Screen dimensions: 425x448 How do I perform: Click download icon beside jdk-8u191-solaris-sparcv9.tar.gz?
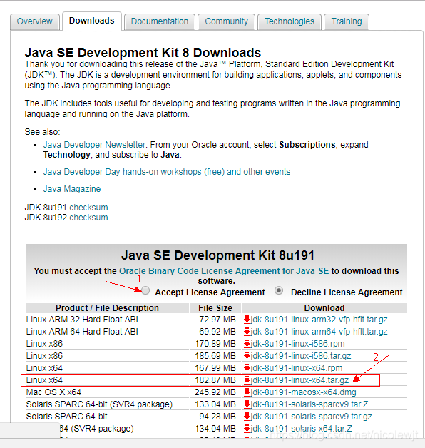pyautogui.click(x=247, y=417)
